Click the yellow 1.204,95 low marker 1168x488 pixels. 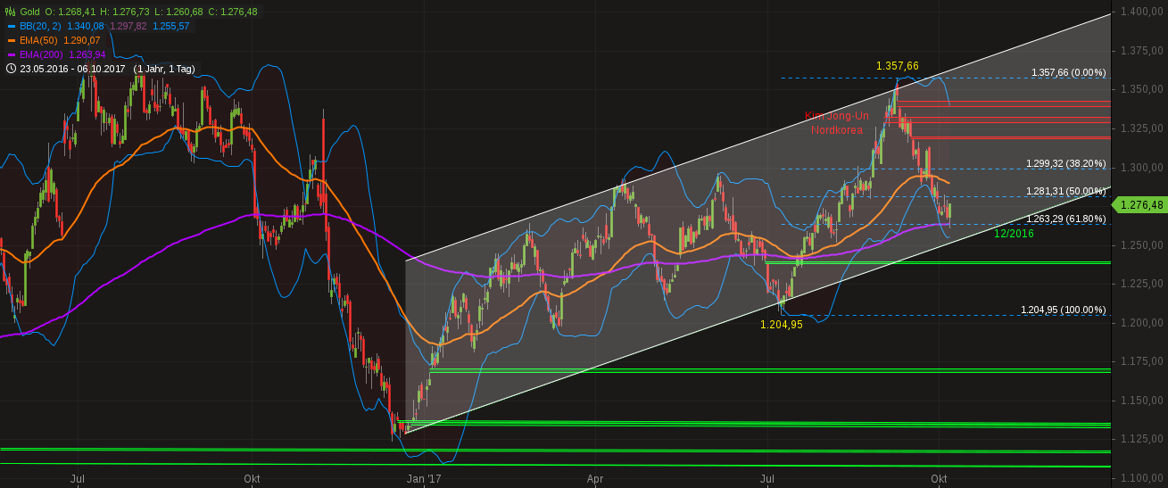(x=781, y=325)
